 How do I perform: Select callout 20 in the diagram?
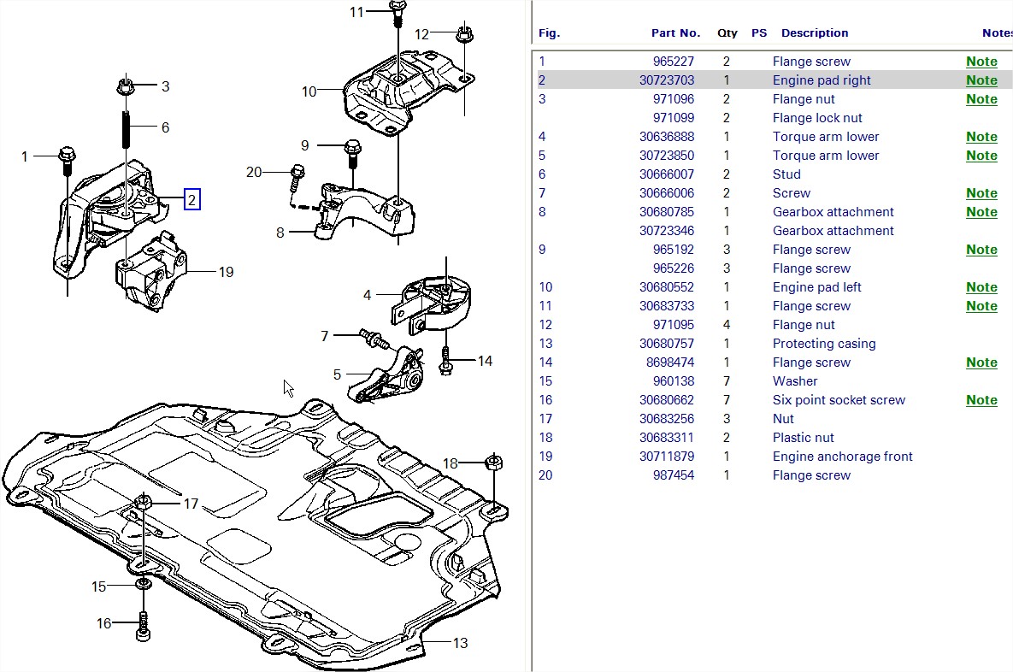(x=254, y=172)
